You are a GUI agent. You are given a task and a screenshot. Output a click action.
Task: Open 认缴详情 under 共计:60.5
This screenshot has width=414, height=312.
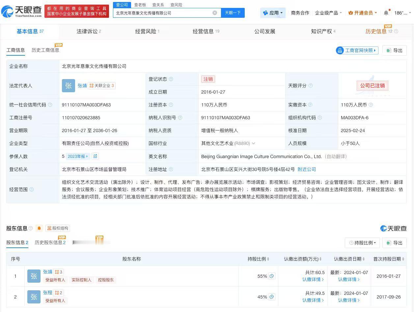[313, 279]
